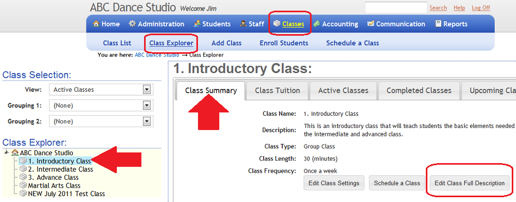
Task: Open the Grouping 2 dropdown
Action: tap(101, 121)
